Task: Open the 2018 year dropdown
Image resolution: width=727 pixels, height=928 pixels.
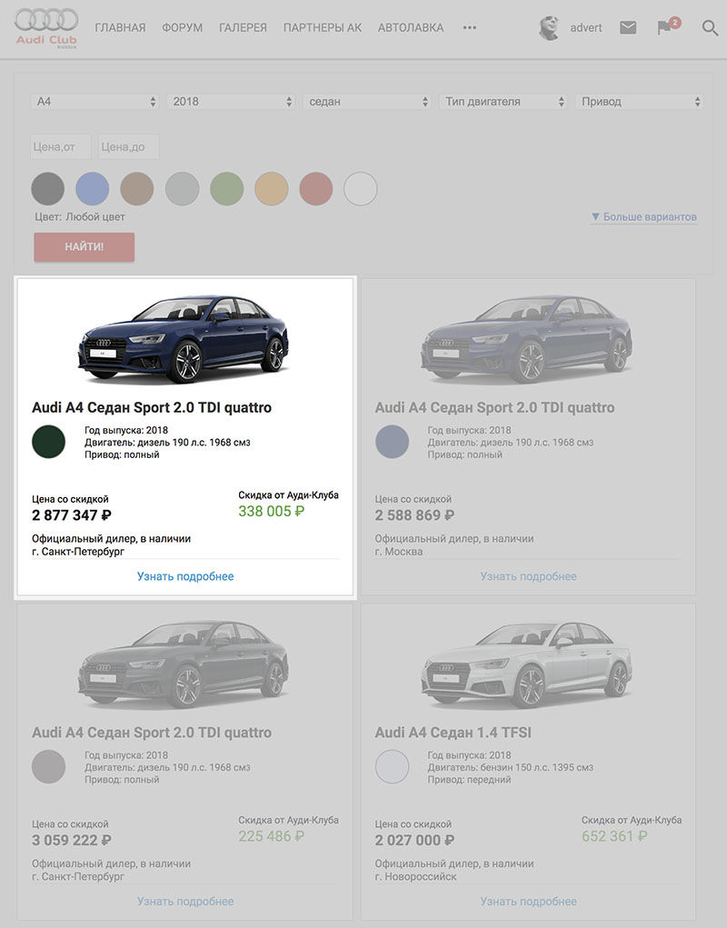Action: tap(231, 102)
